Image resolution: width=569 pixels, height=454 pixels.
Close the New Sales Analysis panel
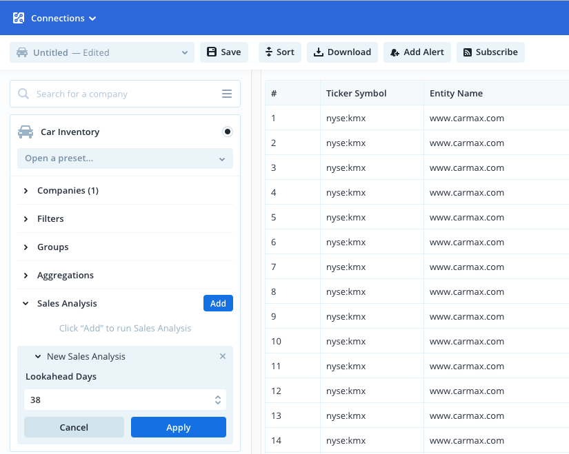223,356
